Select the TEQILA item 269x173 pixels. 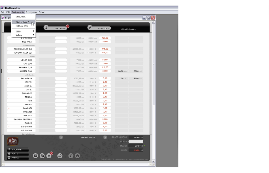tap(22, 97)
